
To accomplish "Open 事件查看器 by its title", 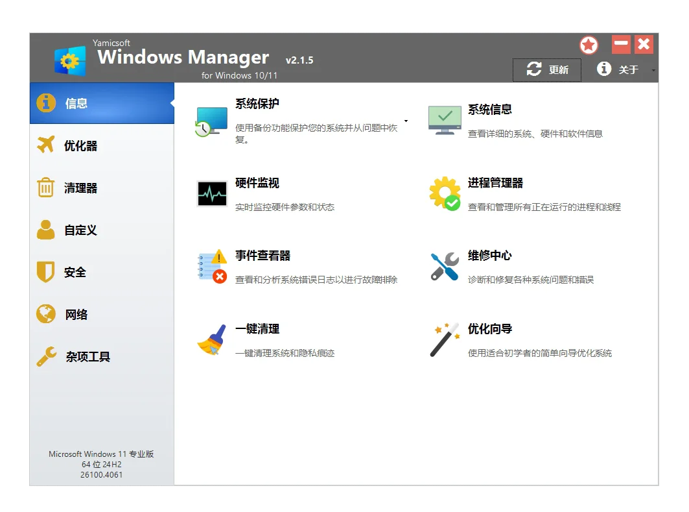I will [263, 256].
